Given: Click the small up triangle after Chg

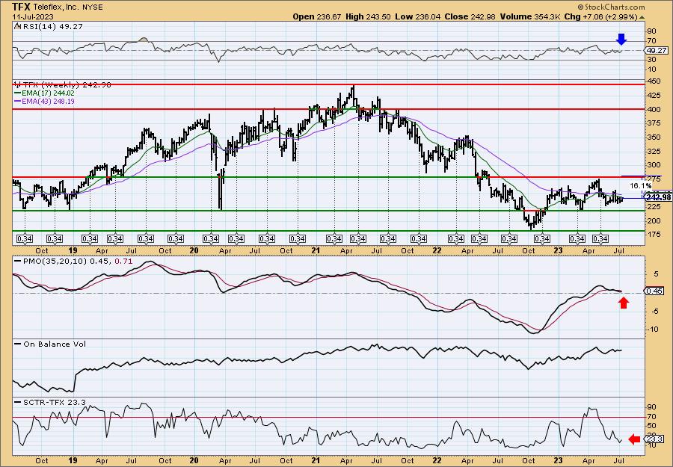Looking at the screenshot, I should pyautogui.click(x=642, y=17).
